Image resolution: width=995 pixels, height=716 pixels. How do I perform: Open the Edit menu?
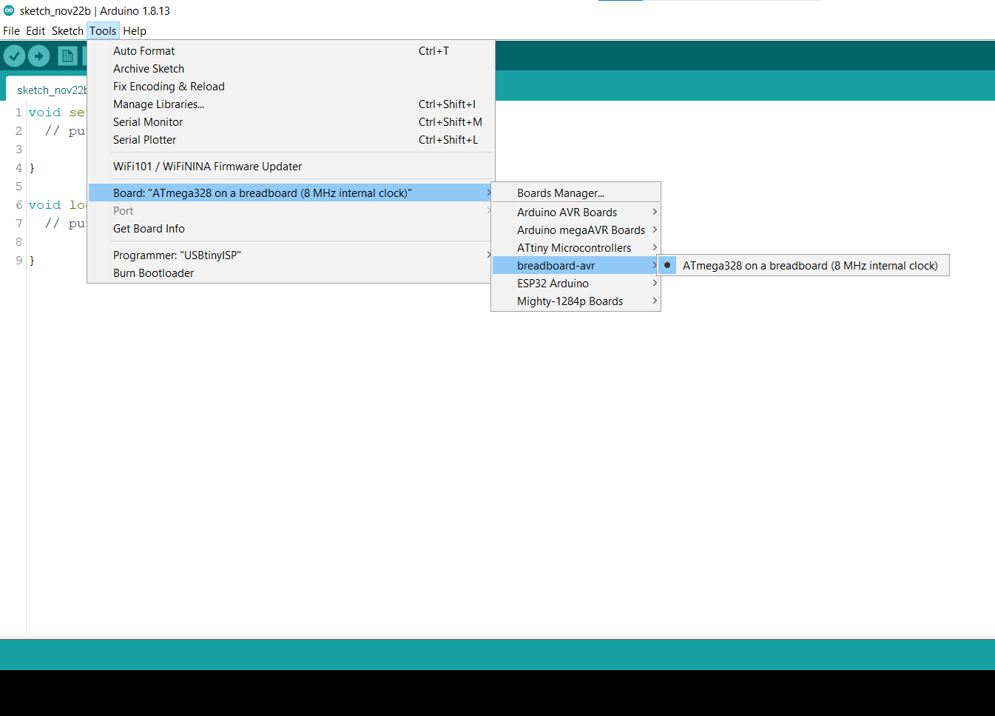click(x=36, y=31)
